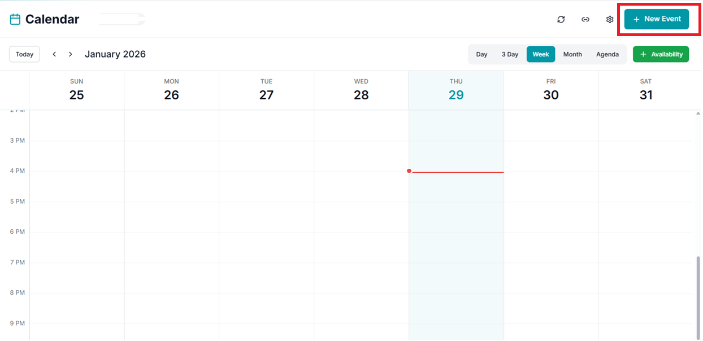Go to previous week arrow
Image resolution: width=703 pixels, height=341 pixels.
tap(54, 54)
